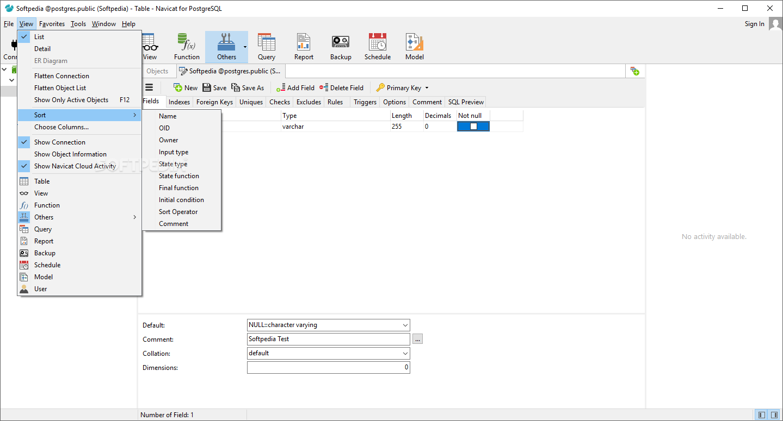Open the Tools menu
Viewport: 783px width, 421px height.
78,24
